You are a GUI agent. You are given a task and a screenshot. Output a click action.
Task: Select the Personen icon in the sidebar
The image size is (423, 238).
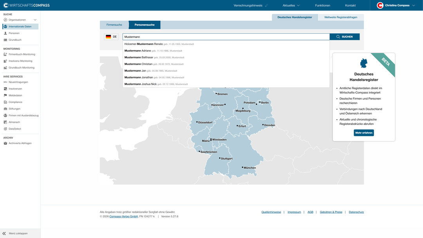[x=5, y=33]
